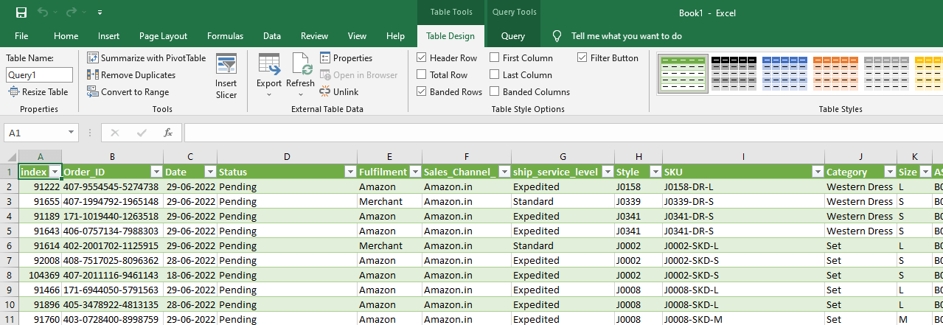Open the Date column filter dropdown

click(x=209, y=172)
